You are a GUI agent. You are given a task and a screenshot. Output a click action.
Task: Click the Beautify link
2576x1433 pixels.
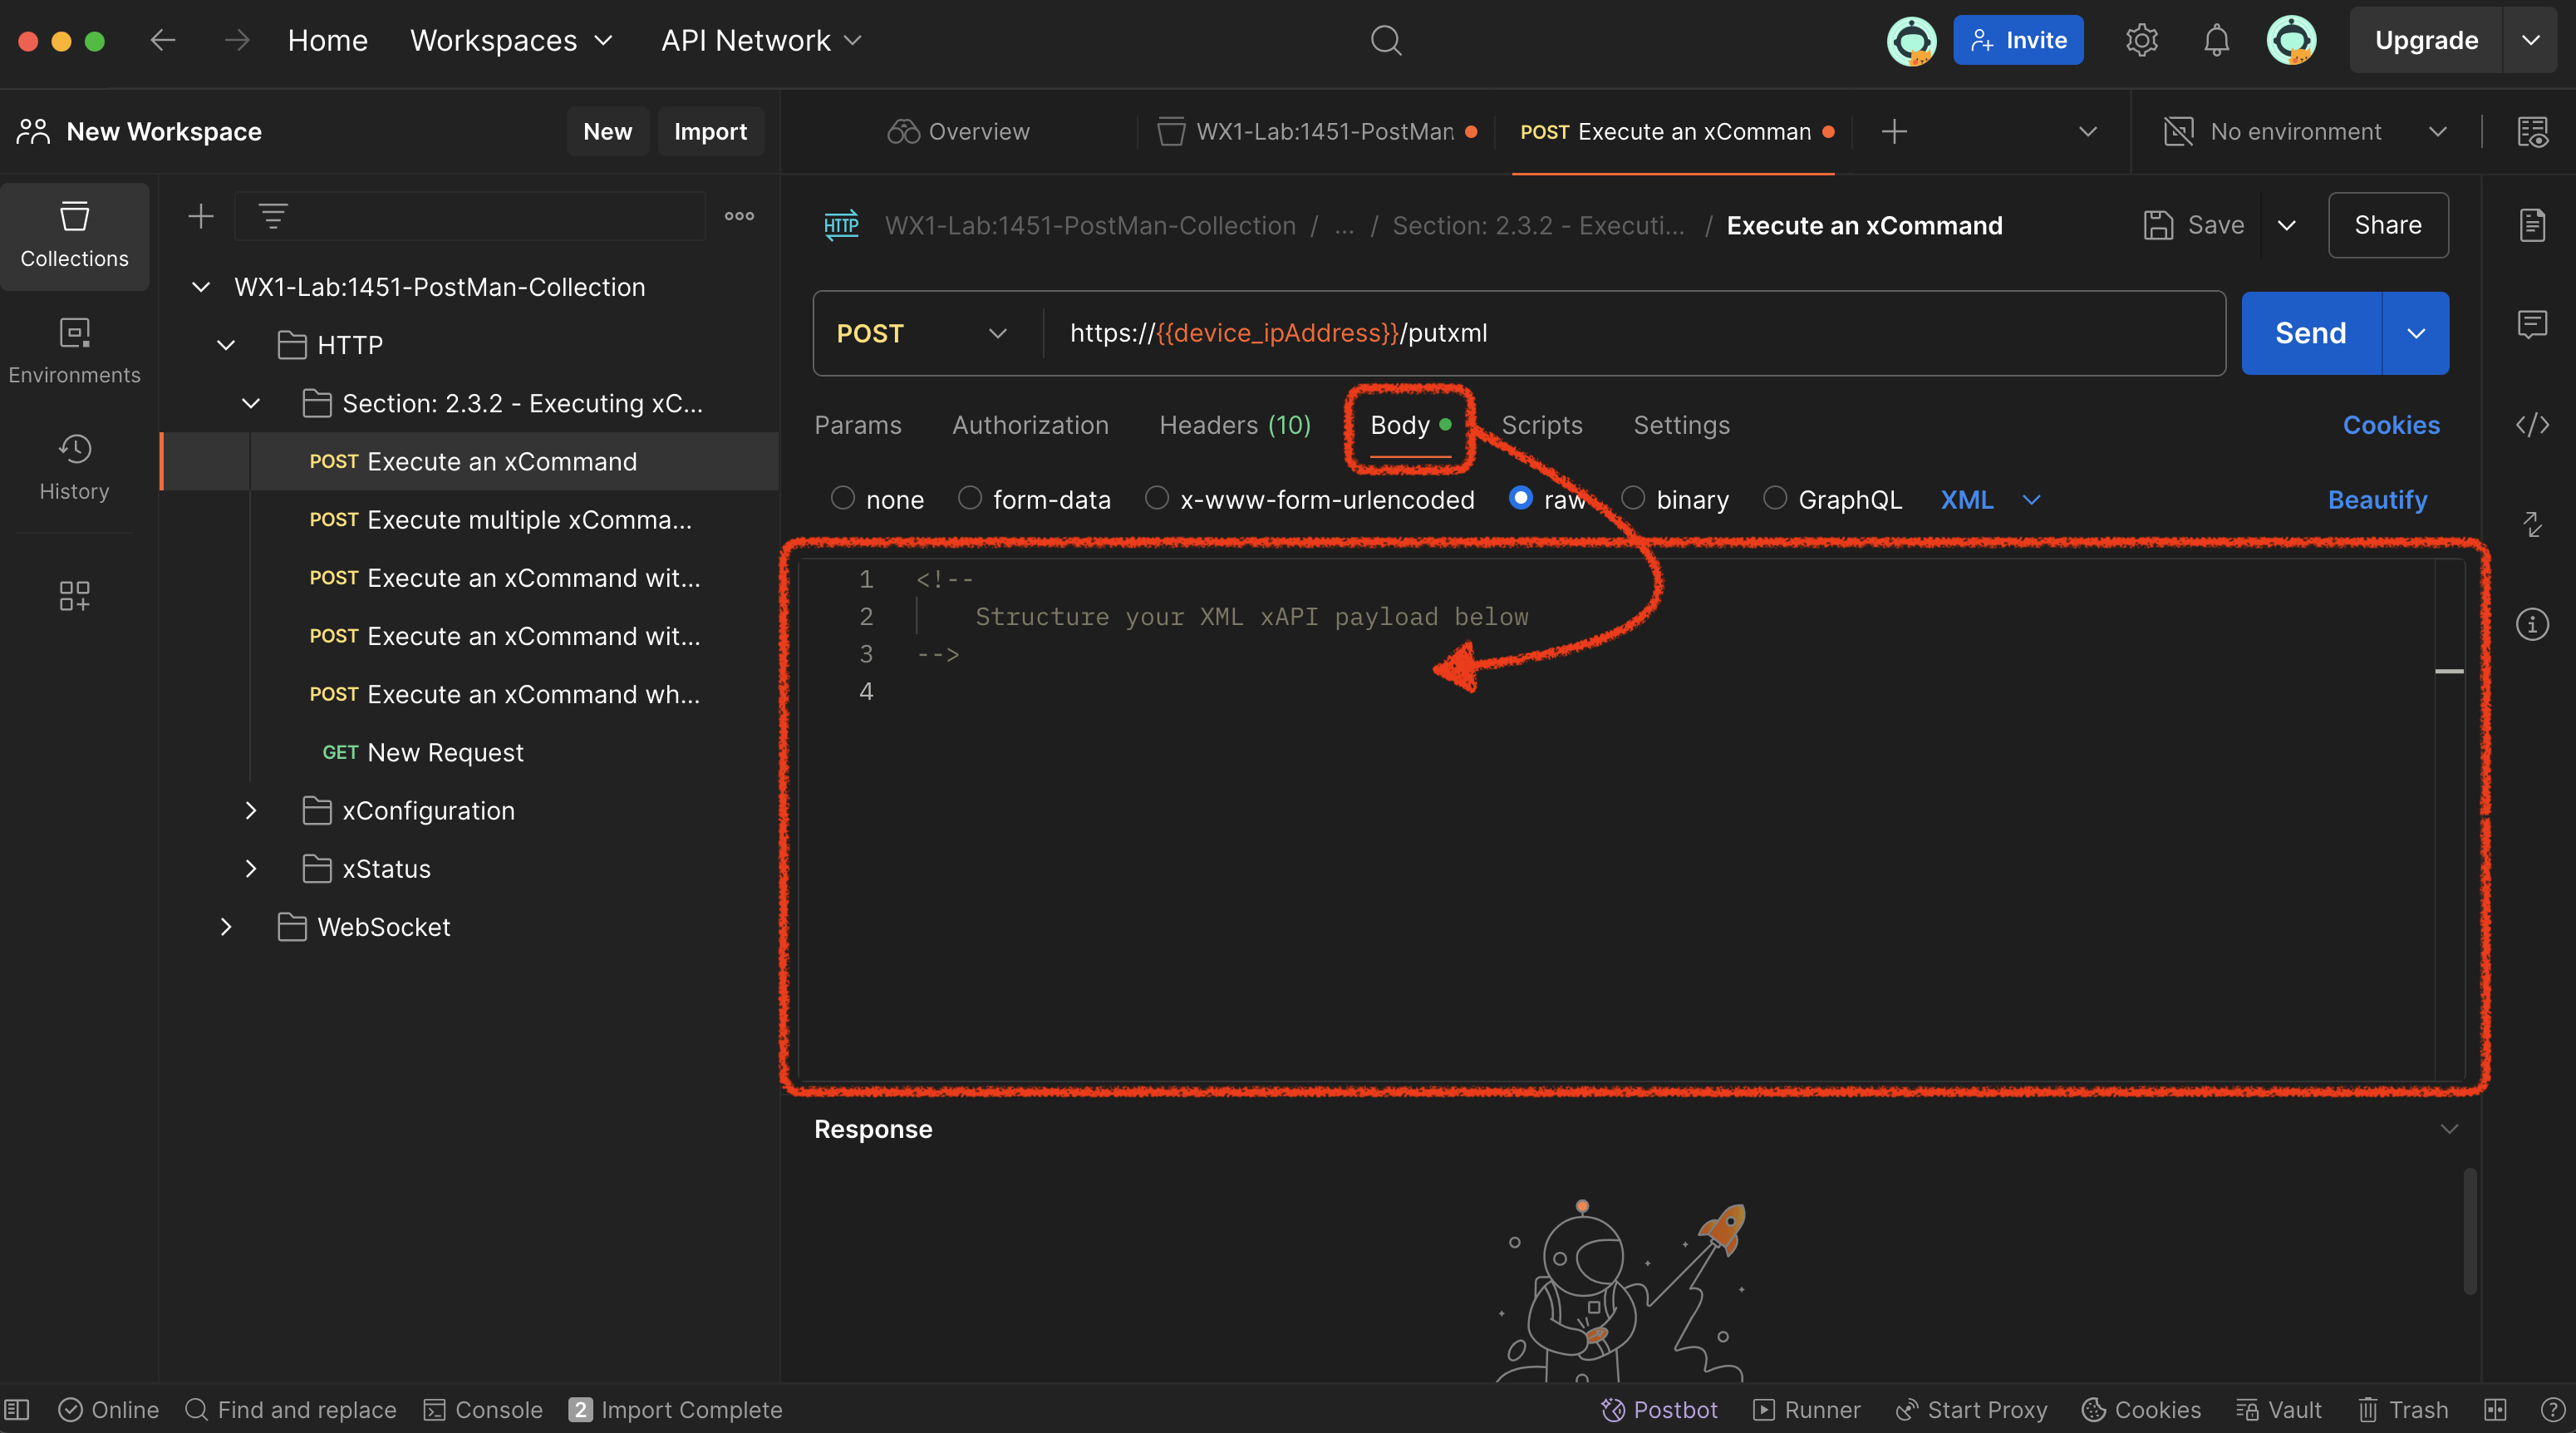(2376, 499)
